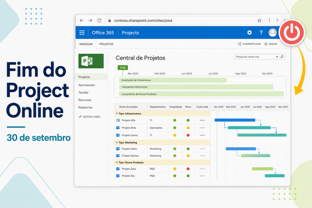Open the Projeto Épsilon name
312x208 pixels.
pos(130,156)
